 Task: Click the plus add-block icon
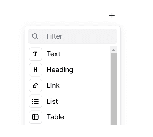pyautogui.click(x=112, y=16)
